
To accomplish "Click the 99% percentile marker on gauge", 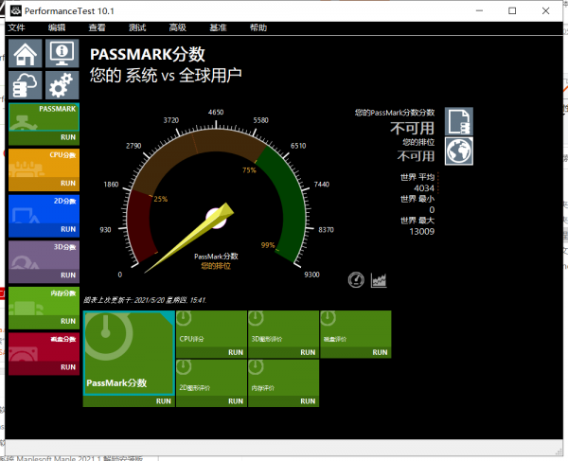I will [268, 245].
